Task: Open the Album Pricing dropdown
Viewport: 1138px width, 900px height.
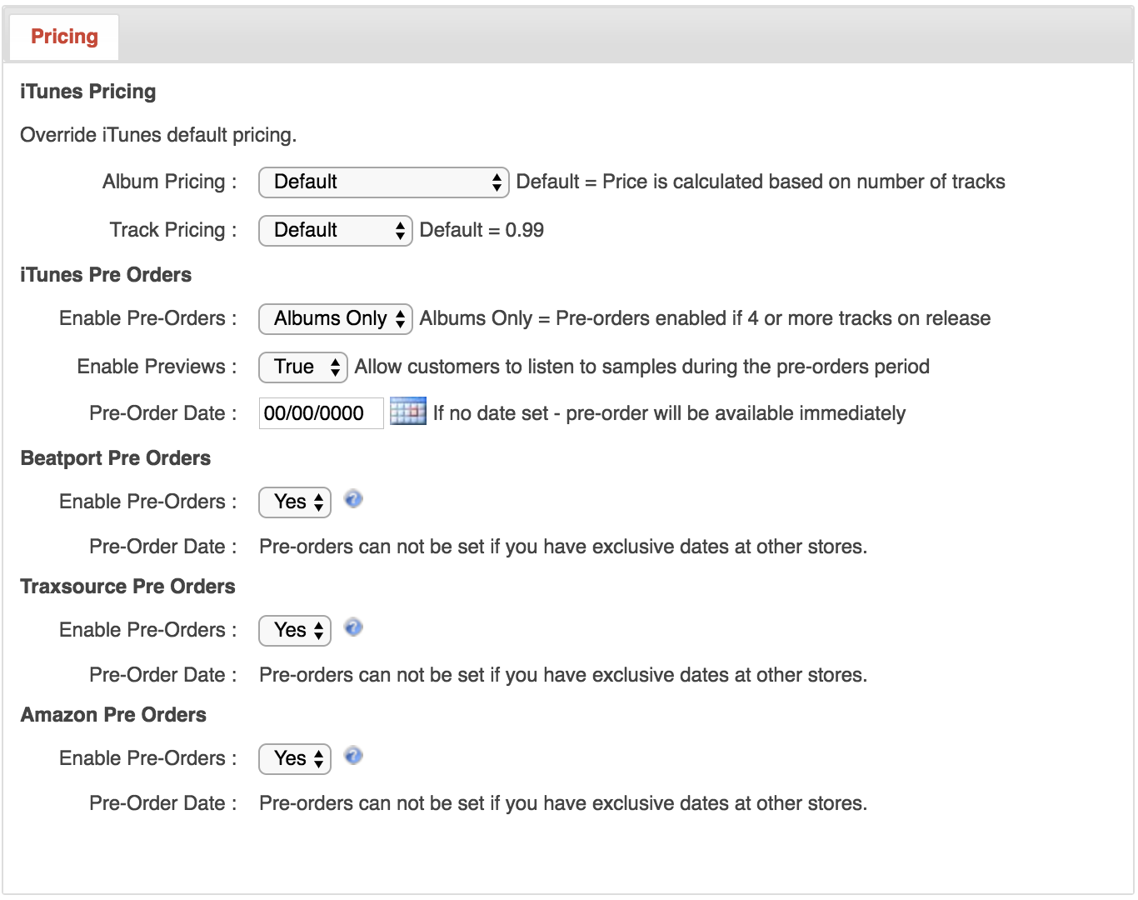Action: [x=383, y=182]
